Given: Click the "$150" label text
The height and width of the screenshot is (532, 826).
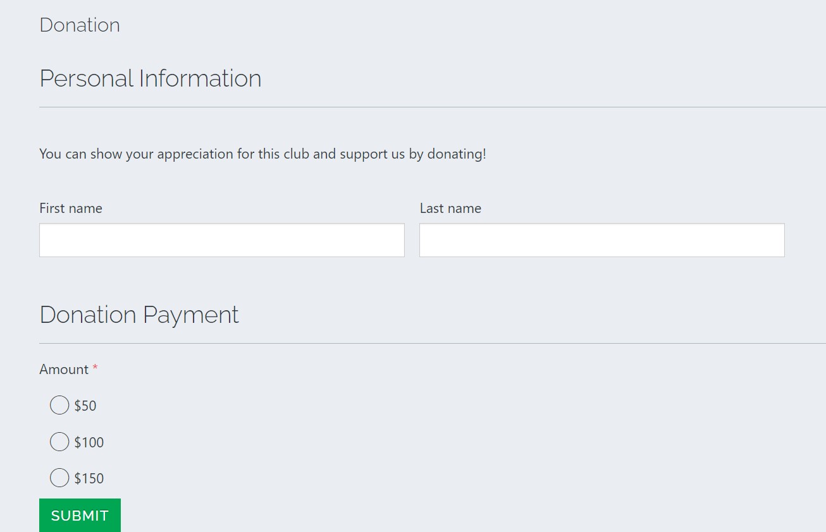Looking at the screenshot, I should click(x=89, y=478).
